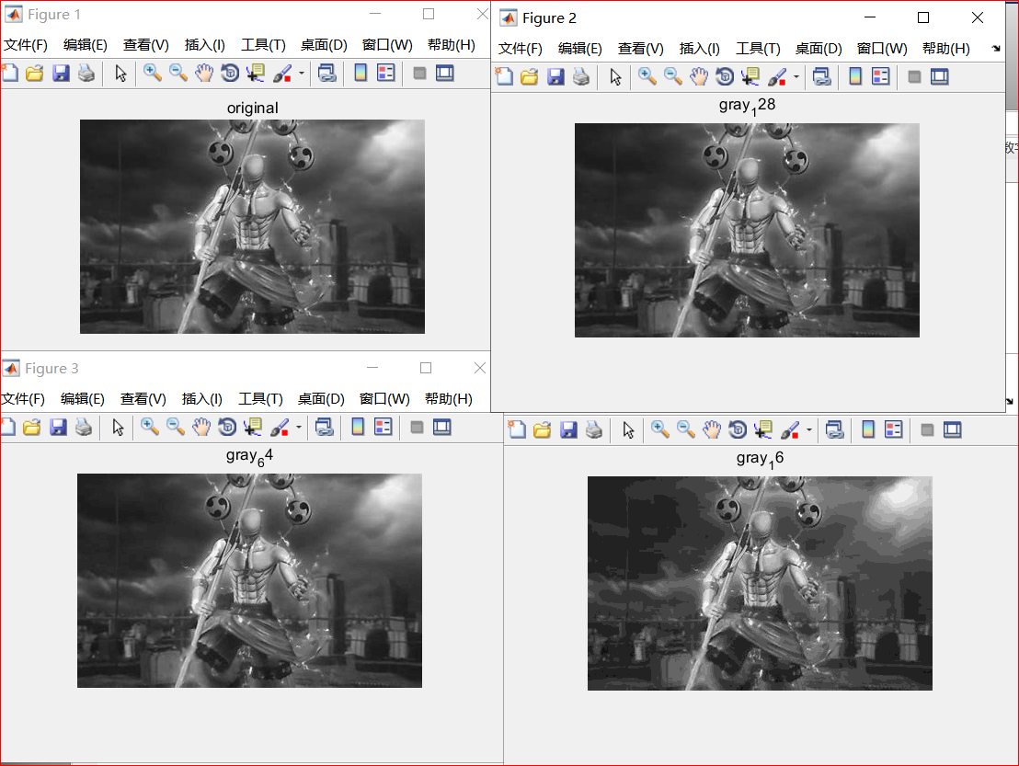The image size is (1019, 766).
Task: Hide Plot Tools icon in Figure 1
Action: (419, 74)
